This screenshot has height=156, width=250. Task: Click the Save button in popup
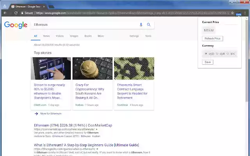tap(207, 62)
